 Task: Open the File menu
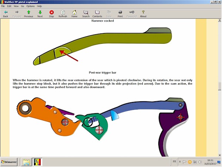point(3,6)
